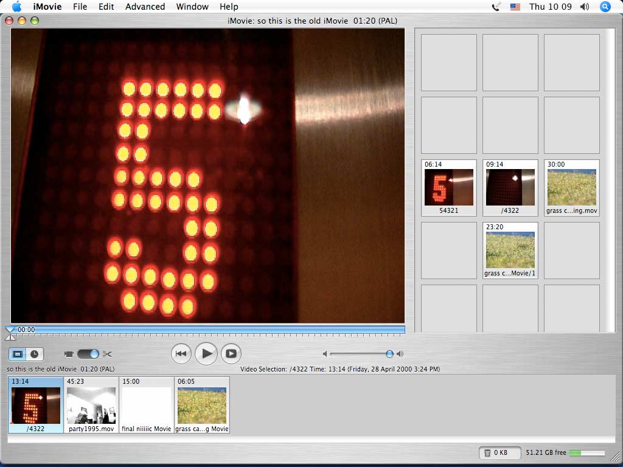The image size is (623, 467).
Task: Click the video preview monitor
Action: pos(207,176)
